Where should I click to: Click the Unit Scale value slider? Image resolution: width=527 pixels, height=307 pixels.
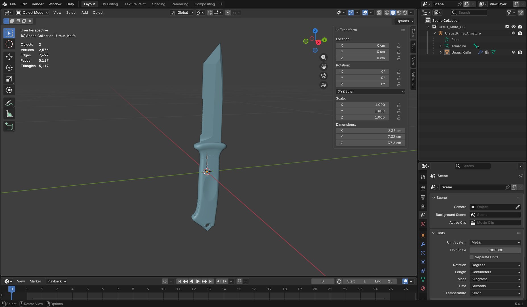coord(495,250)
